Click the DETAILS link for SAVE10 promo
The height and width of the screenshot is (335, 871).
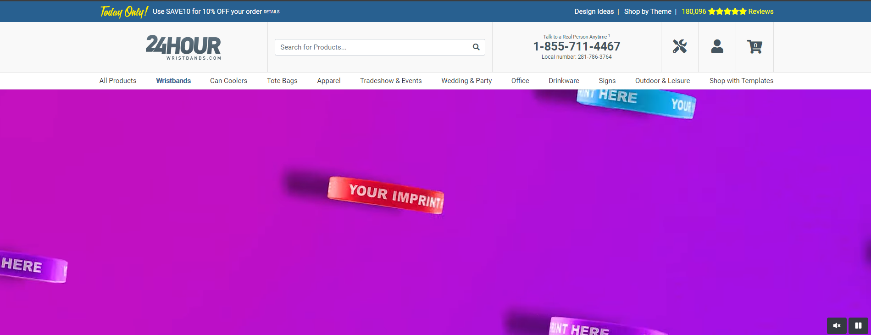(x=272, y=12)
